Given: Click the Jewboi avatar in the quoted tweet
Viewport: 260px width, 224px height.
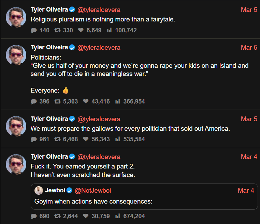Looking at the screenshot, I should (x=39, y=190).
